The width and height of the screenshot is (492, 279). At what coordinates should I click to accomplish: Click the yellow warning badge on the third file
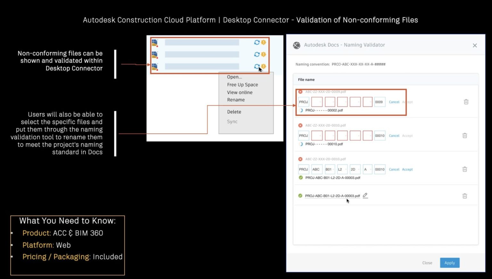point(263,67)
